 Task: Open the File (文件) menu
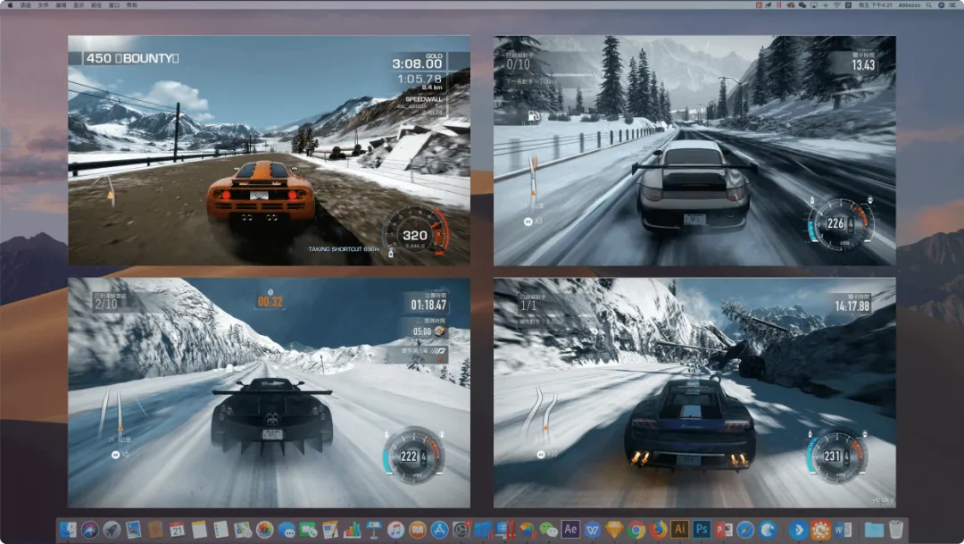point(43,5)
